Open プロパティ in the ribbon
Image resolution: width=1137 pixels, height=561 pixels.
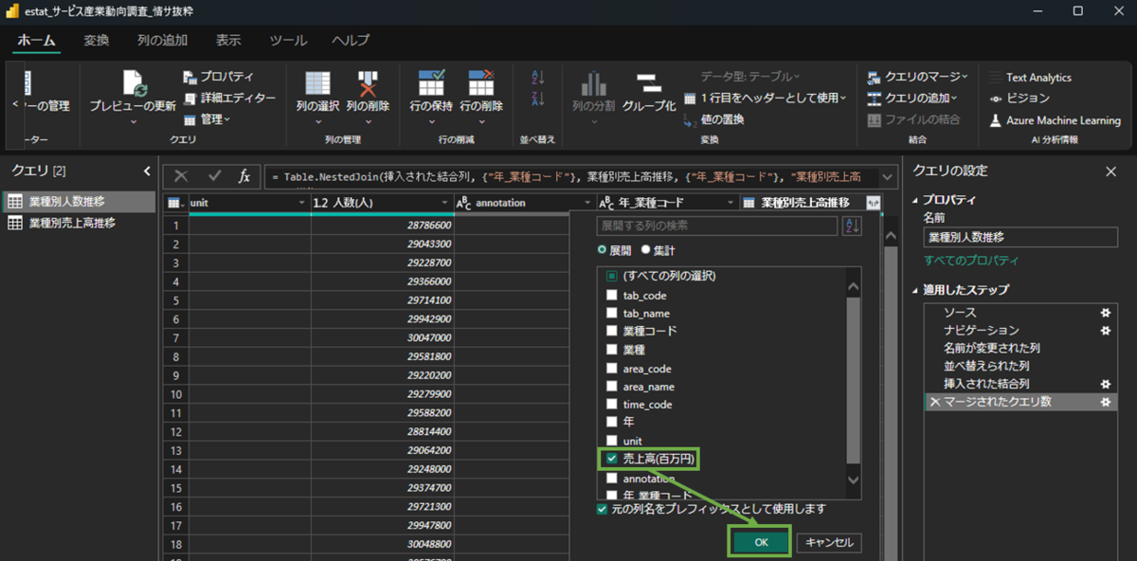pos(219,77)
